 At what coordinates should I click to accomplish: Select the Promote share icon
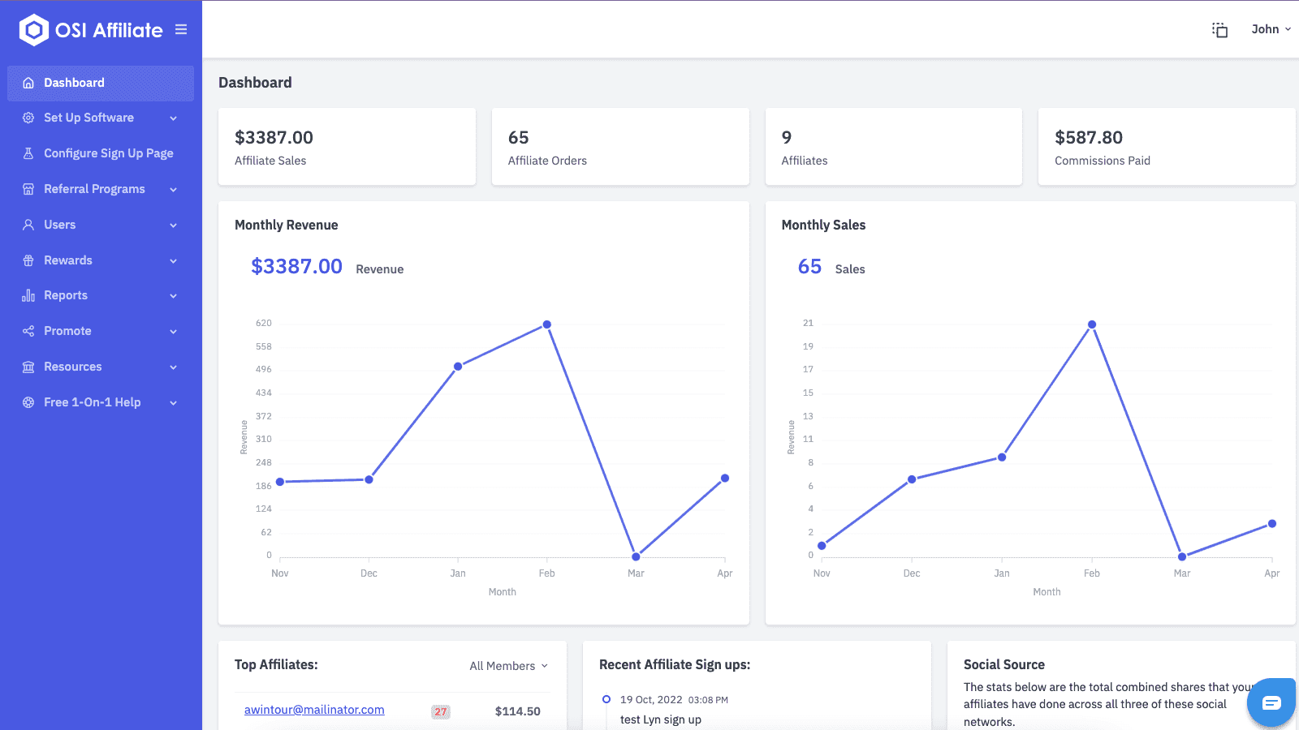(x=28, y=331)
